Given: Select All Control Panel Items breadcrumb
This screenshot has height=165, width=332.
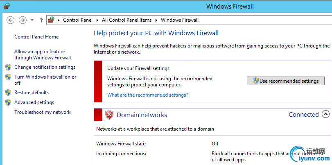Looking at the screenshot, I should coord(126,20).
